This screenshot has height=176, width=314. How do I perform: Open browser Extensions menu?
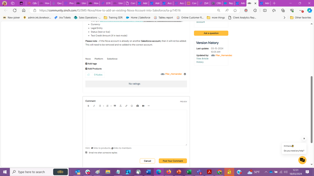pyautogui.click(x=255, y=10)
